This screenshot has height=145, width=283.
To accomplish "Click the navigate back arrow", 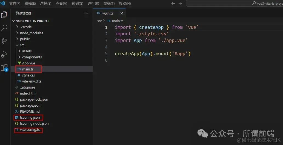I will [173, 4].
